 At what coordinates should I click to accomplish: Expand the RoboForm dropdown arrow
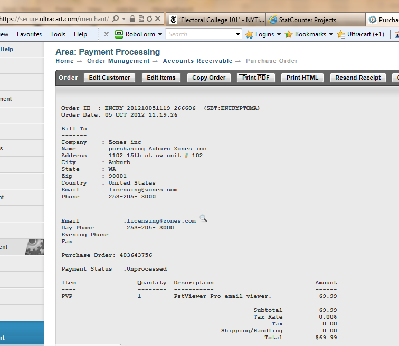pos(160,34)
